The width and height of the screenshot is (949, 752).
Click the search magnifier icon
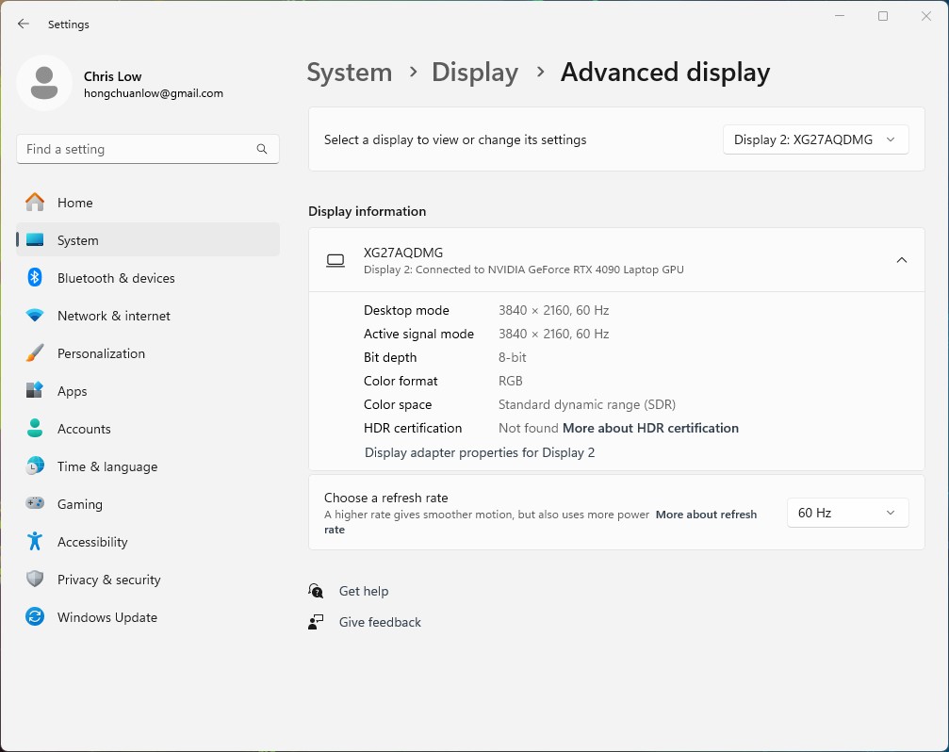[262, 149]
